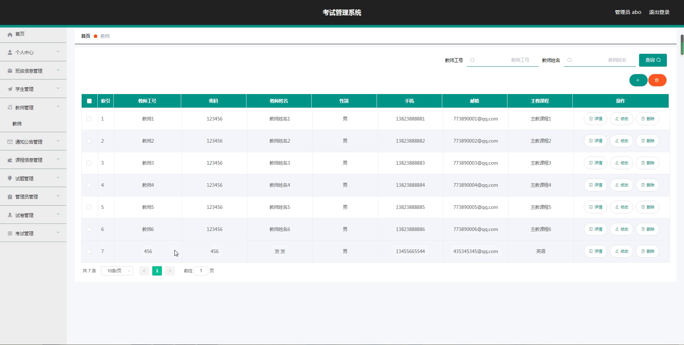Click the icon beside 教师管理
The height and width of the screenshot is (345, 684).
tap(10, 107)
